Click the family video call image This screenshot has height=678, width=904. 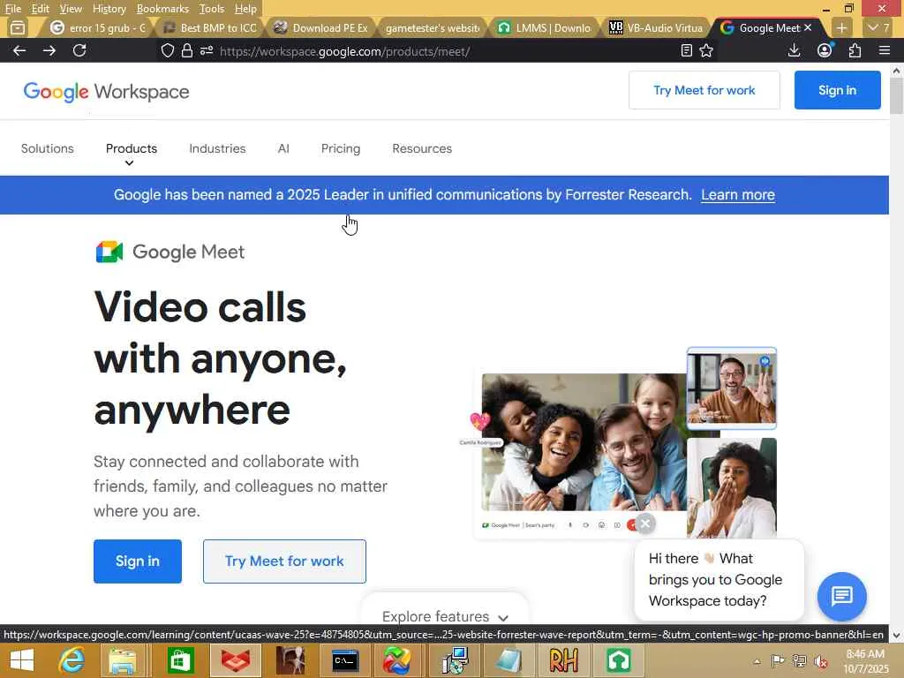pyautogui.click(x=584, y=441)
